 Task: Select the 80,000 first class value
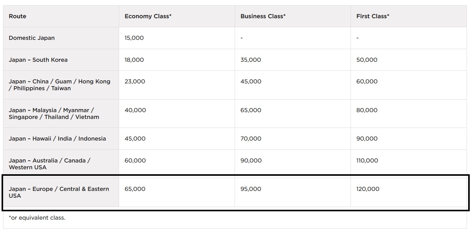click(x=367, y=110)
